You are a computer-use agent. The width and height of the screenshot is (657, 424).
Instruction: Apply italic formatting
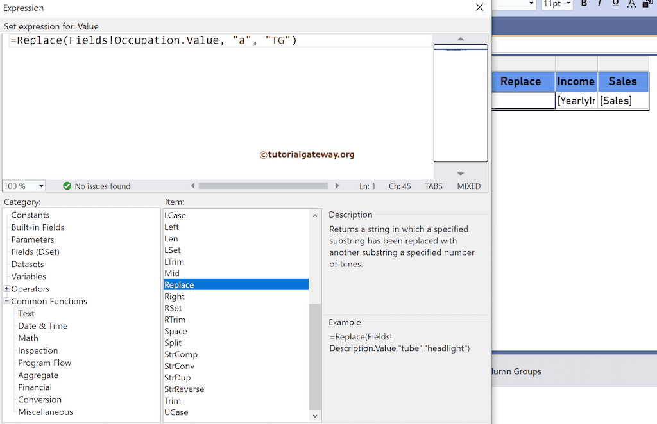coord(599,4)
